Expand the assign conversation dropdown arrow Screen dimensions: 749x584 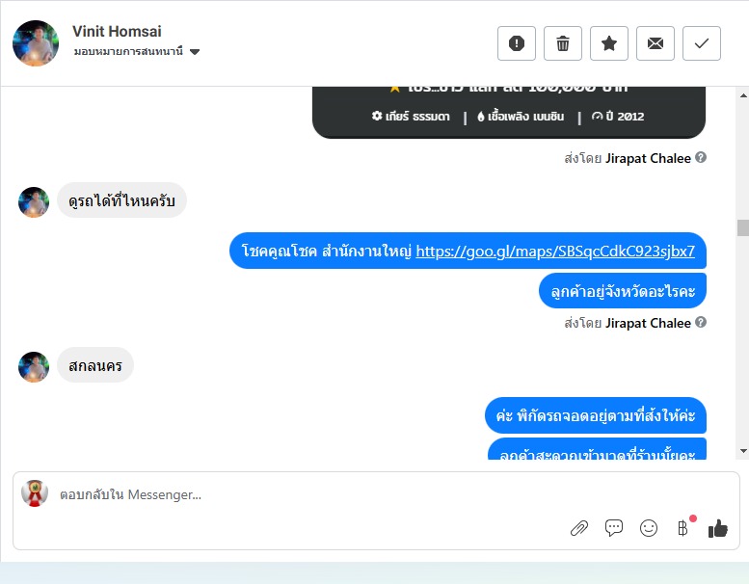point(195,52)
